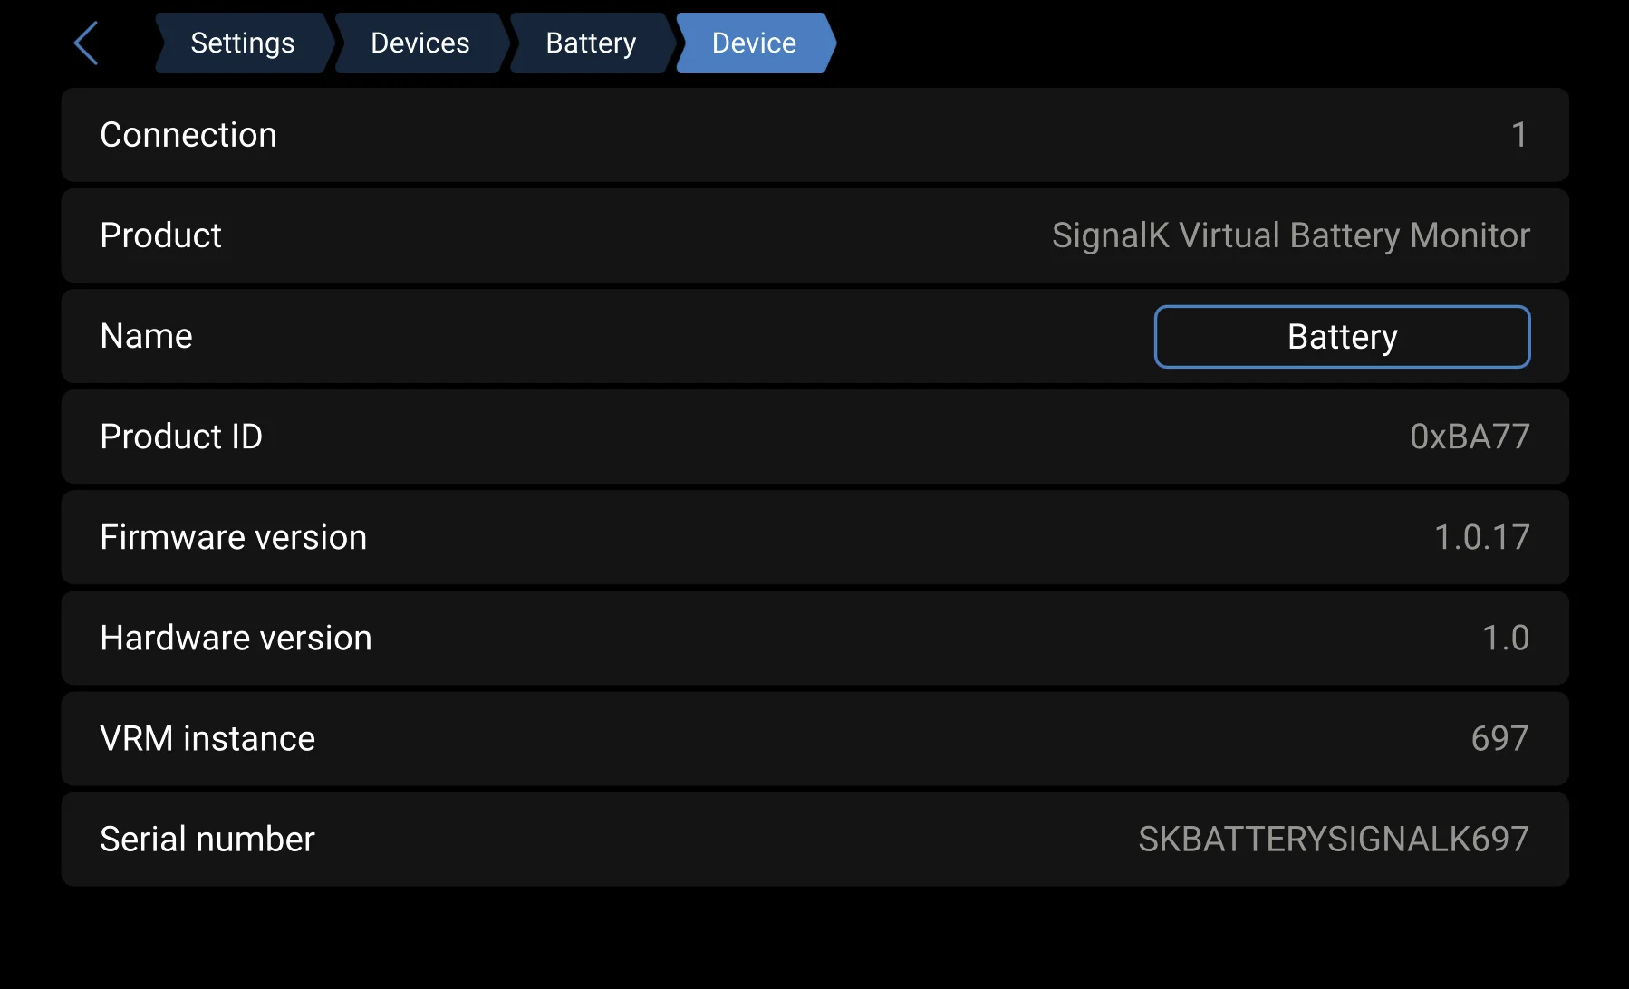The width and height of the screenshot is (1629, 989).
Task: Click the chevron edge of the Device tab
Action: 824,43
